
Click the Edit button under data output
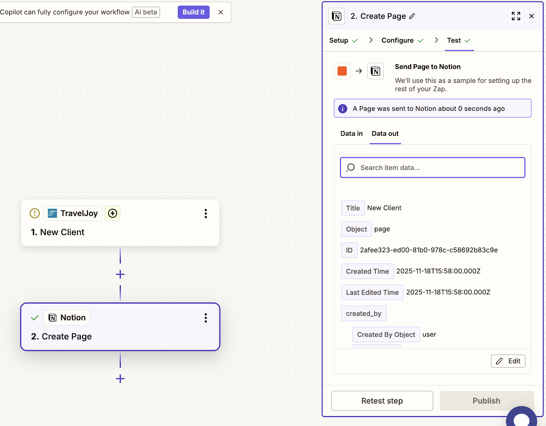[x=508, y=361]
